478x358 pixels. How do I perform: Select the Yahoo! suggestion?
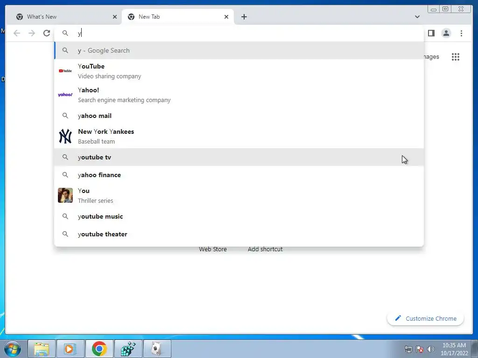pyautogui.click(x=239, y=95)
